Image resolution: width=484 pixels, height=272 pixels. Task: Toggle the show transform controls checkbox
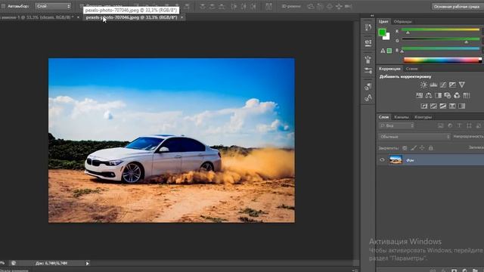tap(82, 6)
